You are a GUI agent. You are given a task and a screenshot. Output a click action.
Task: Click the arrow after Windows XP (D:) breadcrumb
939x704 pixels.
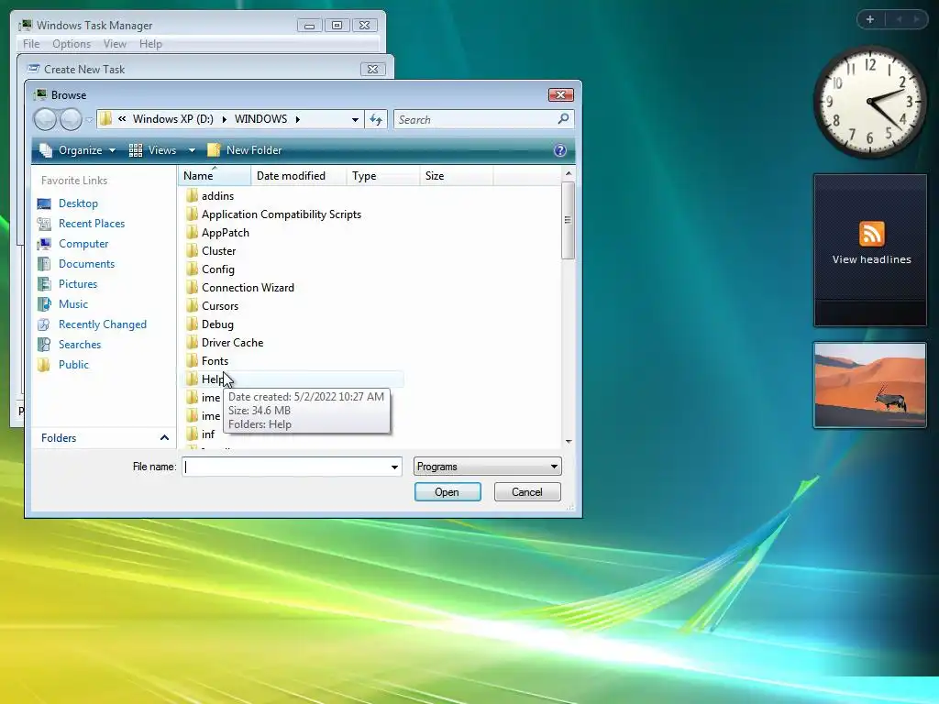(225, 119)
